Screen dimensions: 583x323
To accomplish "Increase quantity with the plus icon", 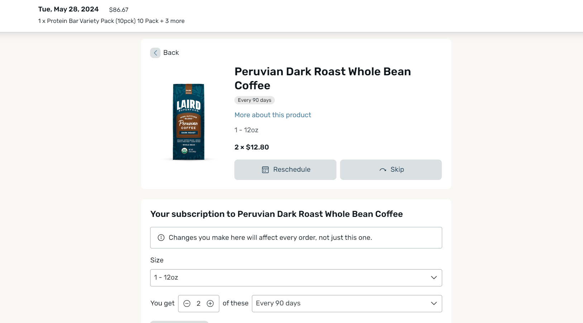I will [x=210, y=304].
